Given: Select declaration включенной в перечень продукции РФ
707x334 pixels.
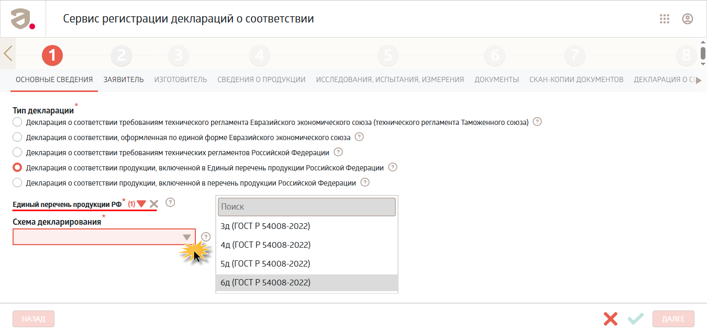Looking at the screenshot, I should click(17, 182).
